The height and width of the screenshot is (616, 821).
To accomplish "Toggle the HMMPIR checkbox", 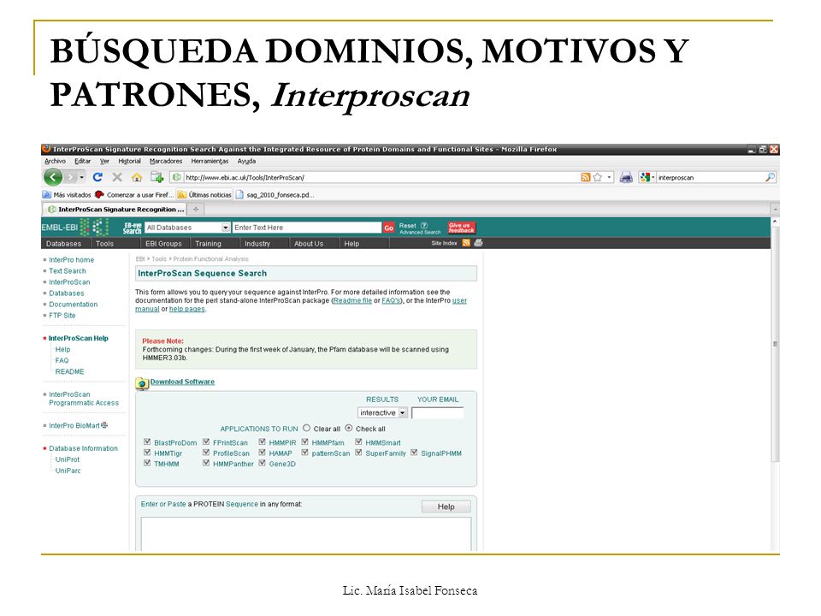I will coord(263,442).
